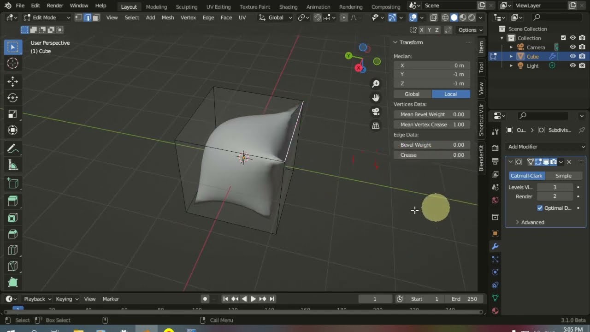Screen dimensions: 590x332
Task: Open the File menu
Action: tap(20, 6)
